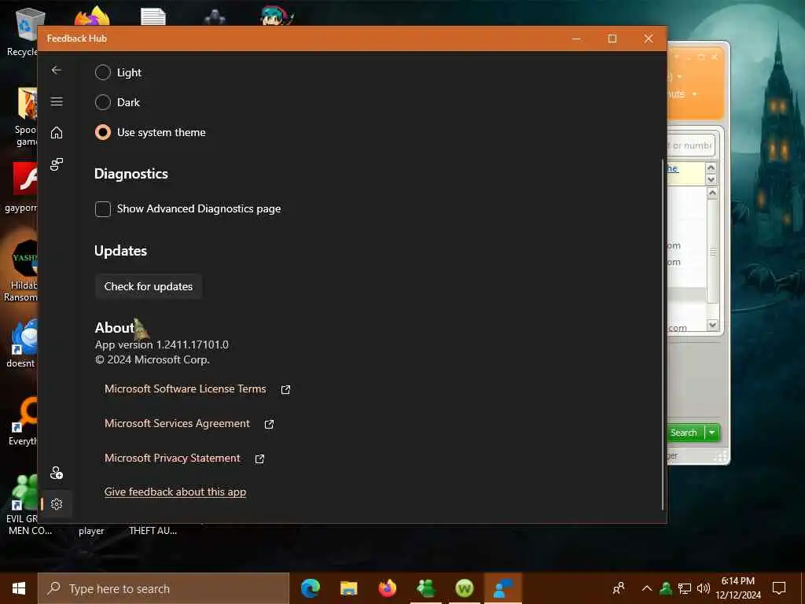Click Give feedback about this app link
Screen dimensions: 805x604
point(175,492)
